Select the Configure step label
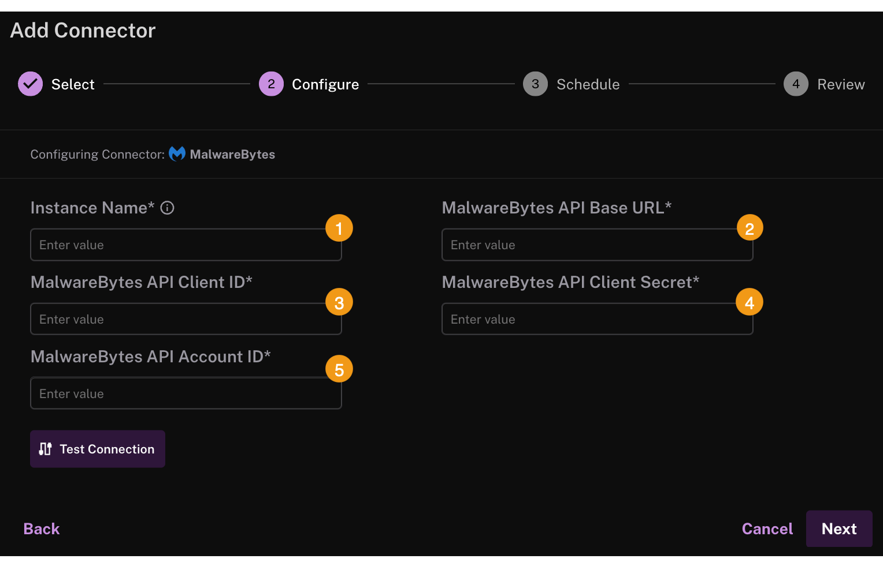This screenshot has height=570, width=883. pos(325,84)
